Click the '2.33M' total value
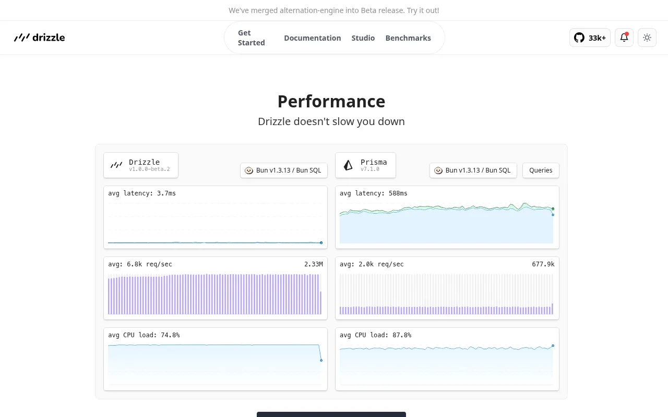668x417 pixels. (314, 264)
